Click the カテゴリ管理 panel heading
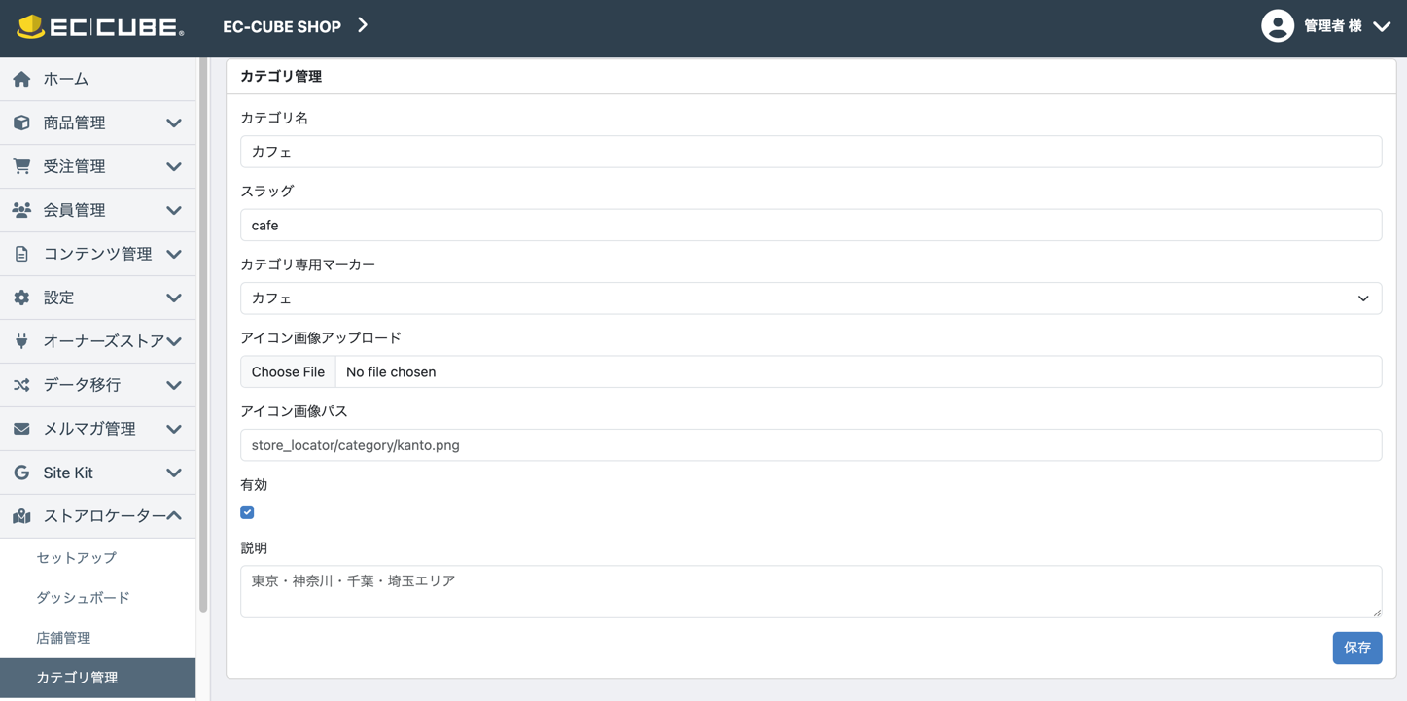Image resolution: width=1407 pixels, height=701 pixels. pos(281,76)
